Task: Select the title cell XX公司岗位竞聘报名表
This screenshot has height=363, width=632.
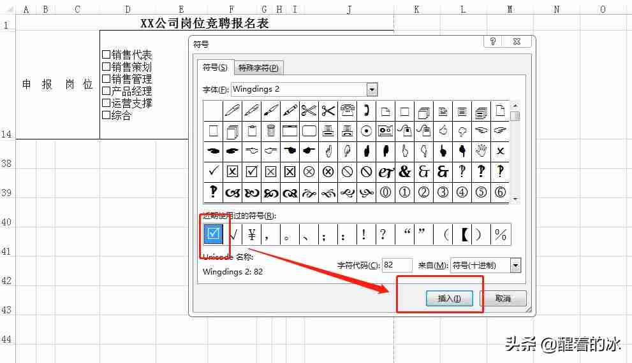Action: point(205,23)
